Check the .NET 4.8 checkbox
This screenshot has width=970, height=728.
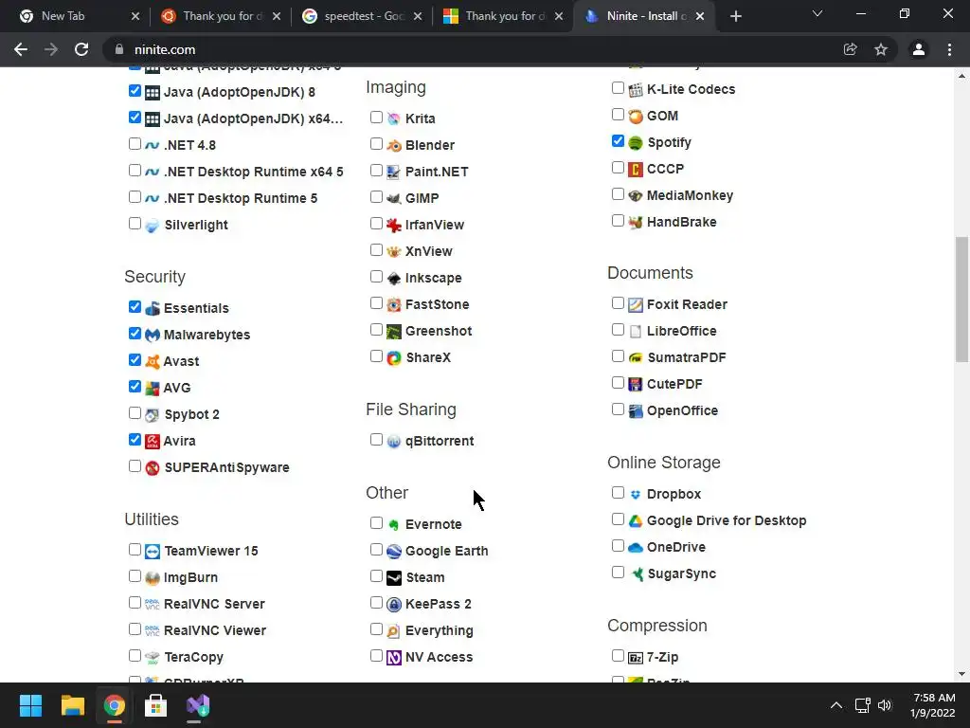tap(135, 144)
